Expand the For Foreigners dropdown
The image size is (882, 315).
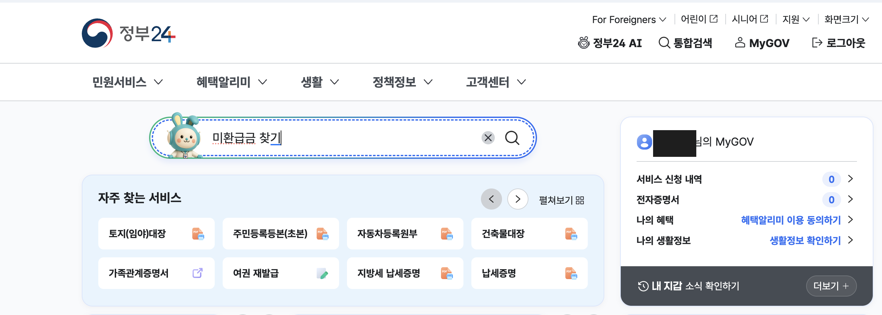click(x=629, y=19)
